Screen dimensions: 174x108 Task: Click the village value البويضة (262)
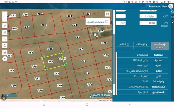(x=142, y=66)
